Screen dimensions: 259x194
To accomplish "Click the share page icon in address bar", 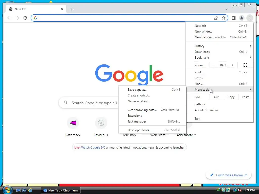I will point(215,18).
